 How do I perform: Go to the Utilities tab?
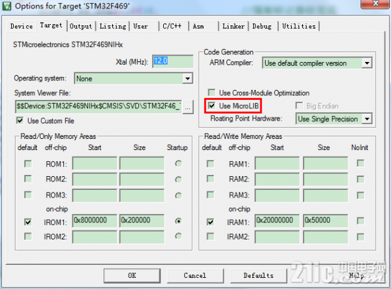[x=299, y=26]
